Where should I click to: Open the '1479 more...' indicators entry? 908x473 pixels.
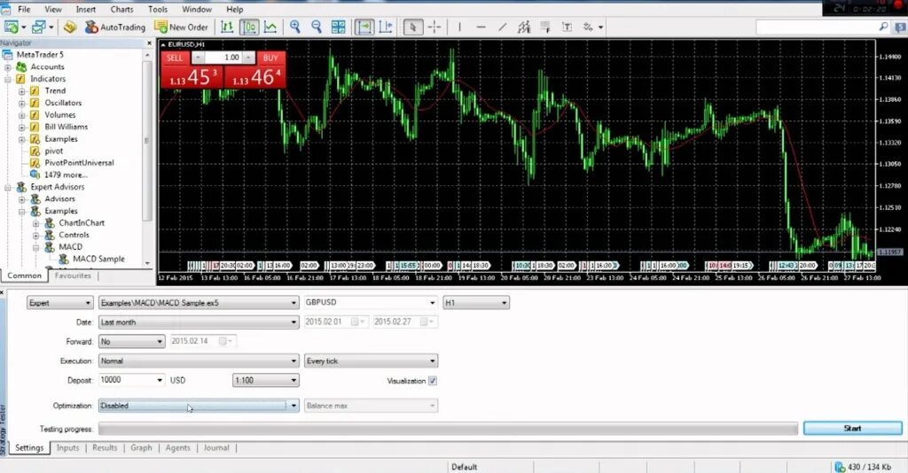[x=66, y=174]
